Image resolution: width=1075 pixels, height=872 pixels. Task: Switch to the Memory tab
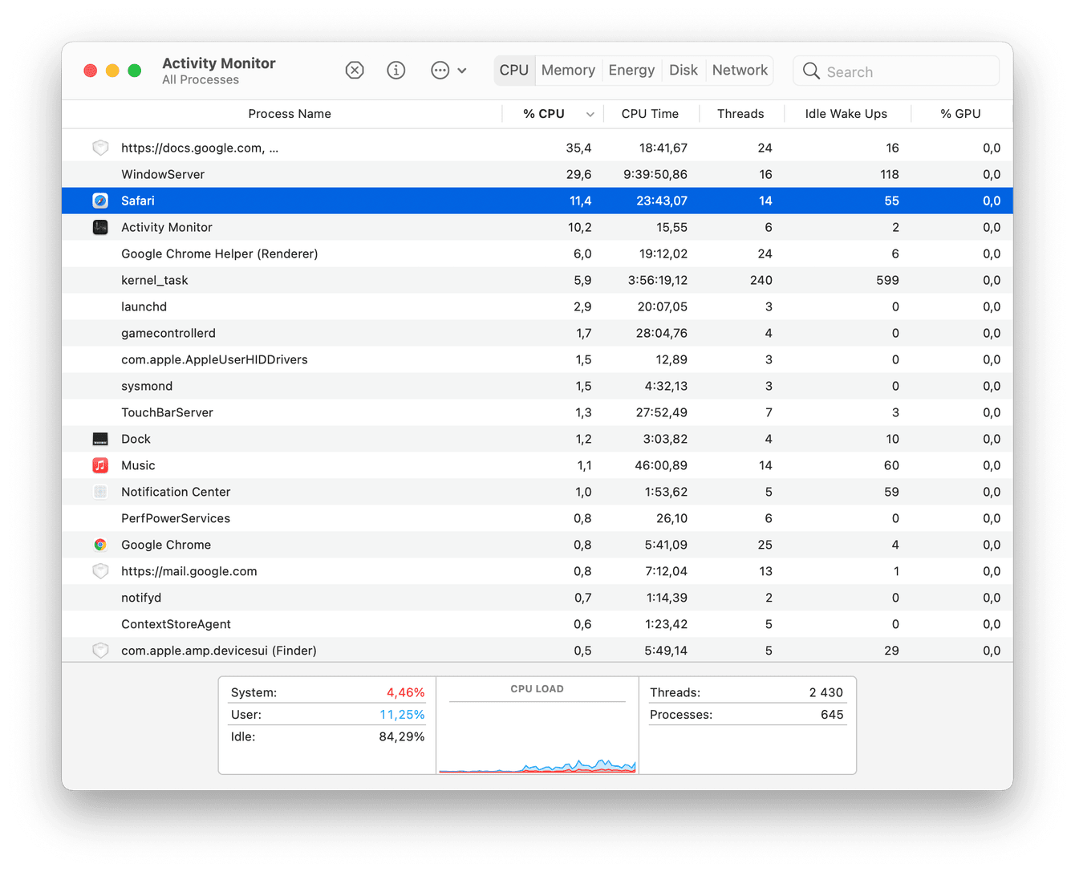pyautogui.click(x=568, y=70)
